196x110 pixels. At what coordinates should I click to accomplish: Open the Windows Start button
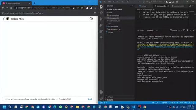pyautogui.click(x=4, y=107)
